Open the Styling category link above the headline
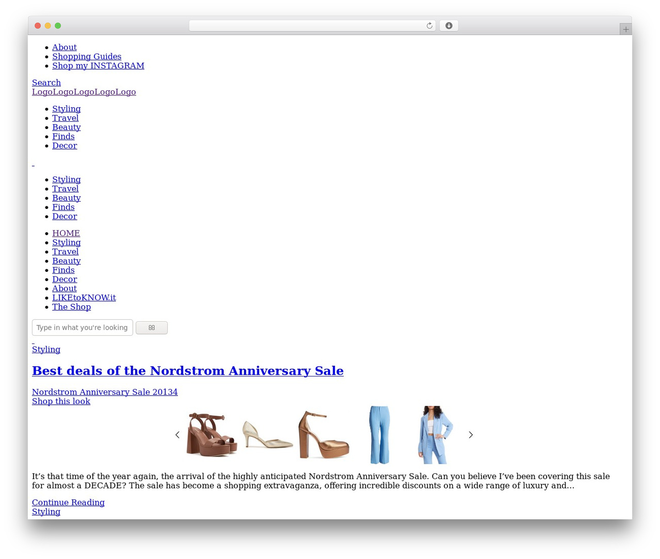Image resolution: width=660 pixels, height=559 pixels. tap(46, 350)
